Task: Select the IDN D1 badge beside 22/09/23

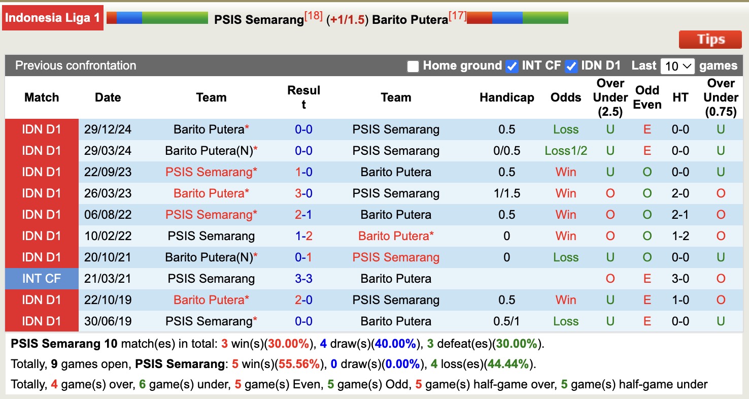Action: 41,172
